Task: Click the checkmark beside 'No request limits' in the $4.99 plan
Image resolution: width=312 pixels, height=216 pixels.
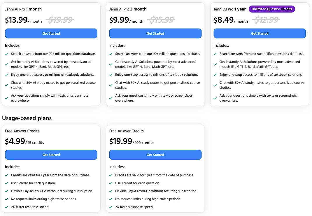Action: (x=6, y=199)
